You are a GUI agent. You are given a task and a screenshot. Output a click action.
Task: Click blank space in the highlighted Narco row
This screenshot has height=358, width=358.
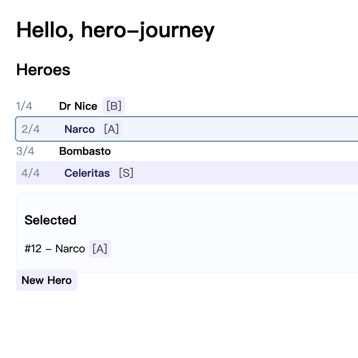[x=239, y=129]
